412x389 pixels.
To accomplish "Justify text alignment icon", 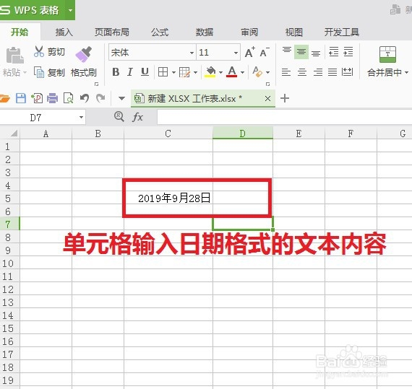I will [332, 72].
